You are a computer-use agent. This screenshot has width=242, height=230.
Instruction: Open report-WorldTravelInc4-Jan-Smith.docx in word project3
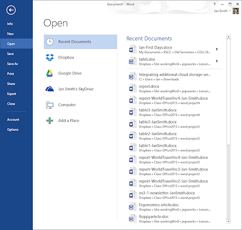[x=174, y=159]
